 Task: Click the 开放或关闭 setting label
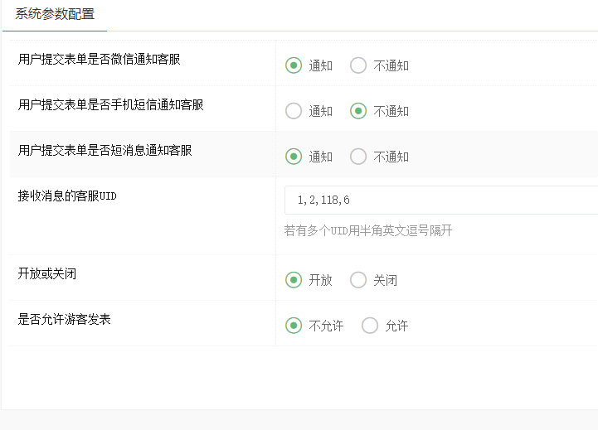(47, 273)
